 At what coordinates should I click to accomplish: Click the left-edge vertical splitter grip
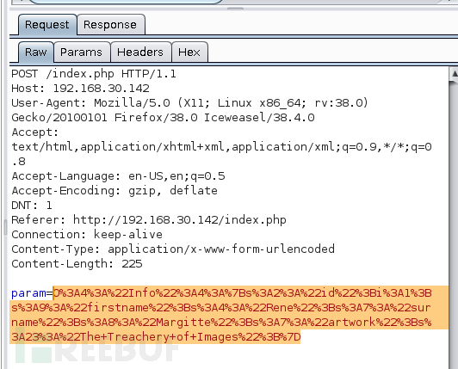(5, 227)
